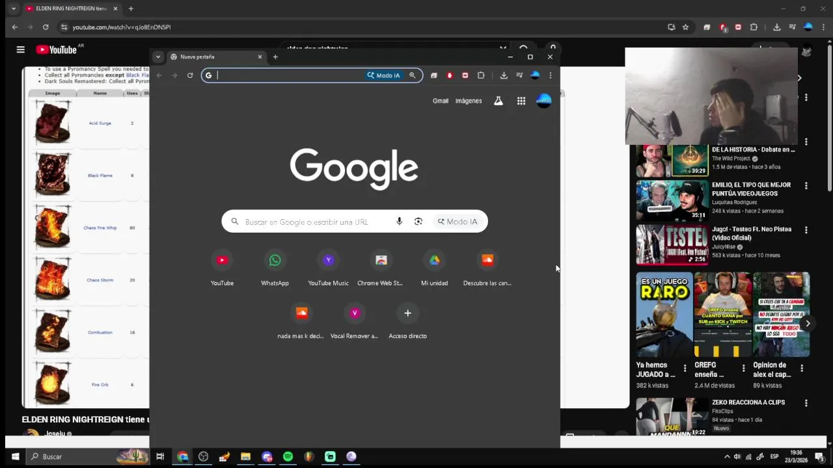The width and height of the screenshot is (833, 468).
Task: Open options for 'GREFG enseña' short
Action: [743, 369]
